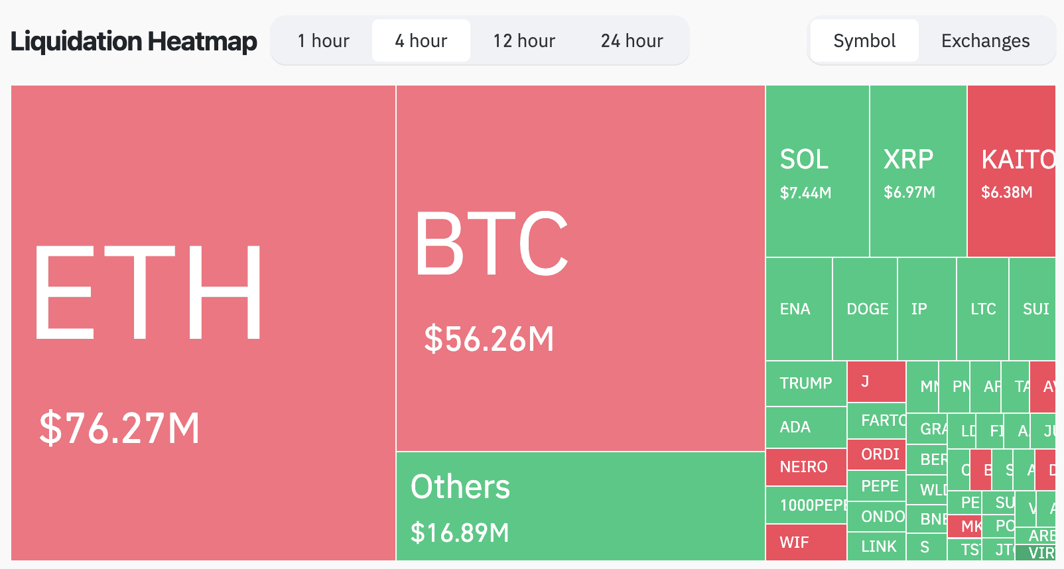Toggle the heatmap to Symbol view

coord(864,41)
